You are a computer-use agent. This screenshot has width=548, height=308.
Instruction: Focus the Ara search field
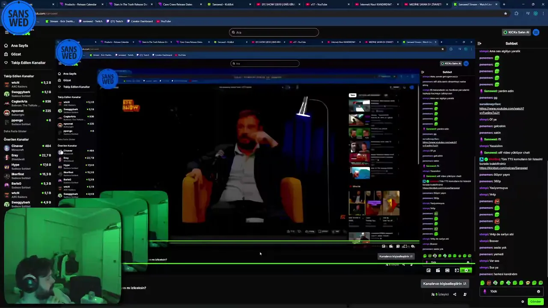coord(274,32)
